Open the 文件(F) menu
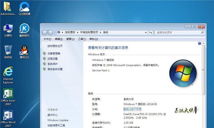This screenshot has width=214, height=128. [x=47, y=39]
